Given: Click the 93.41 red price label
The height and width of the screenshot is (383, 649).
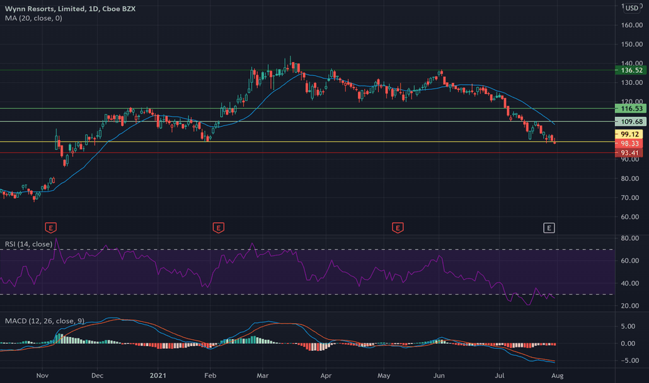Looking at the screenshot, I should [x=630, y=153].
